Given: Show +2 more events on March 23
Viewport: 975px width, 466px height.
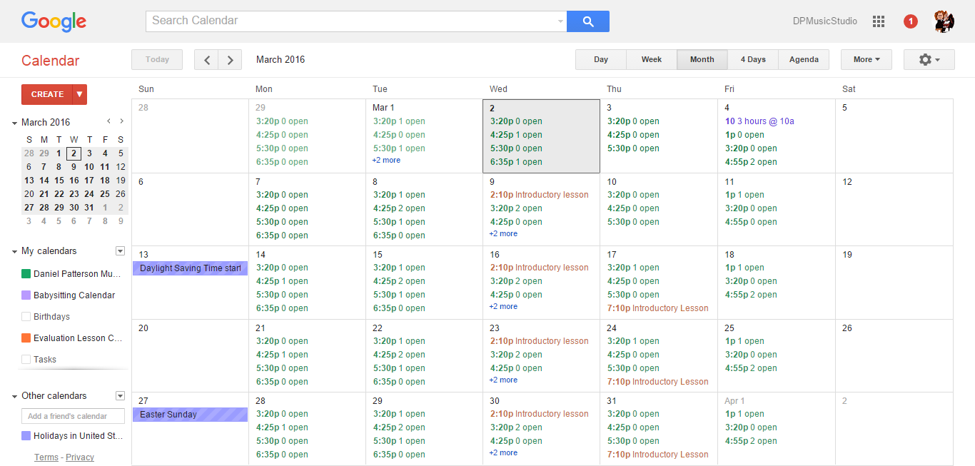Looking at the screenshot, I should click(503, 380).
